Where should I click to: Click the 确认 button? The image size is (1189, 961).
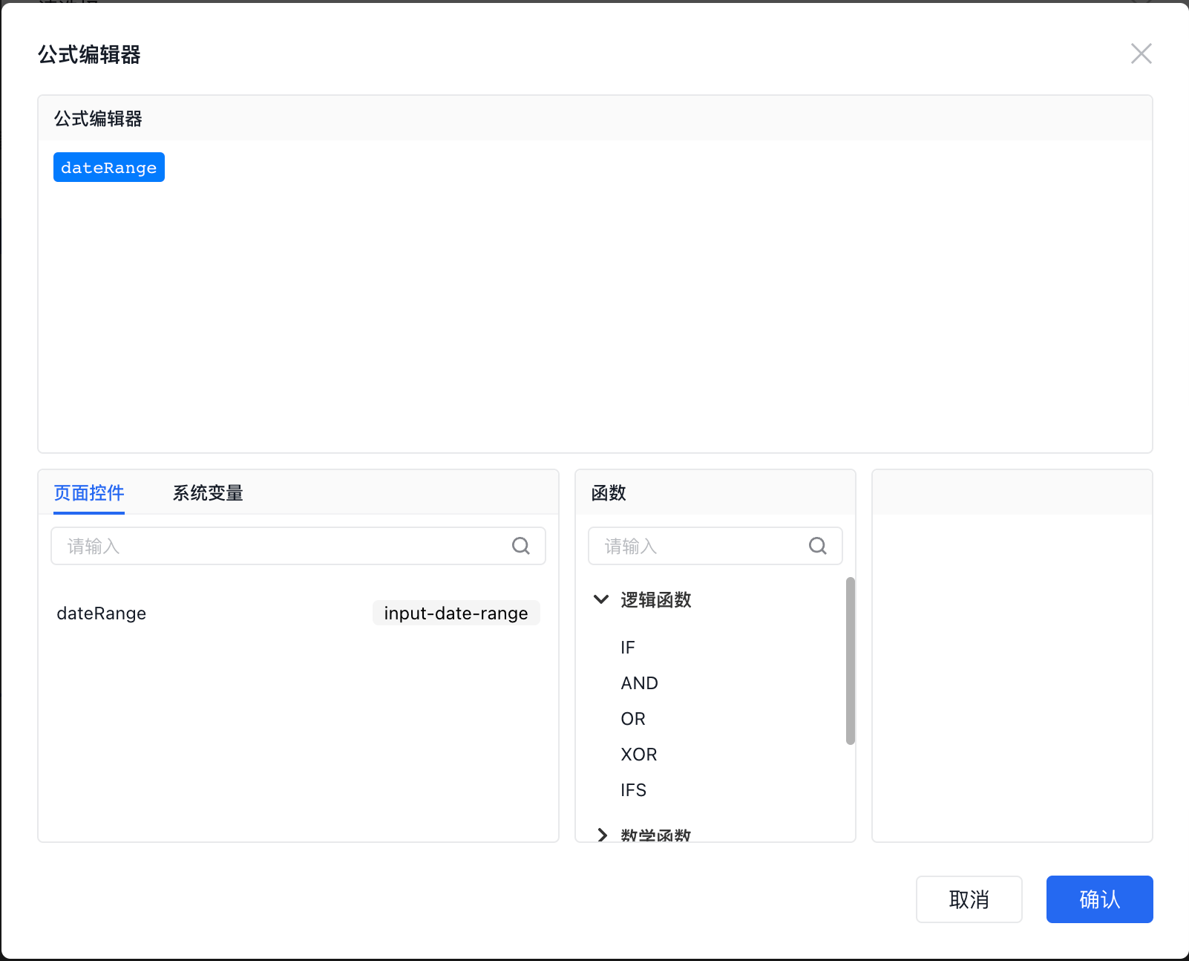1099,899
